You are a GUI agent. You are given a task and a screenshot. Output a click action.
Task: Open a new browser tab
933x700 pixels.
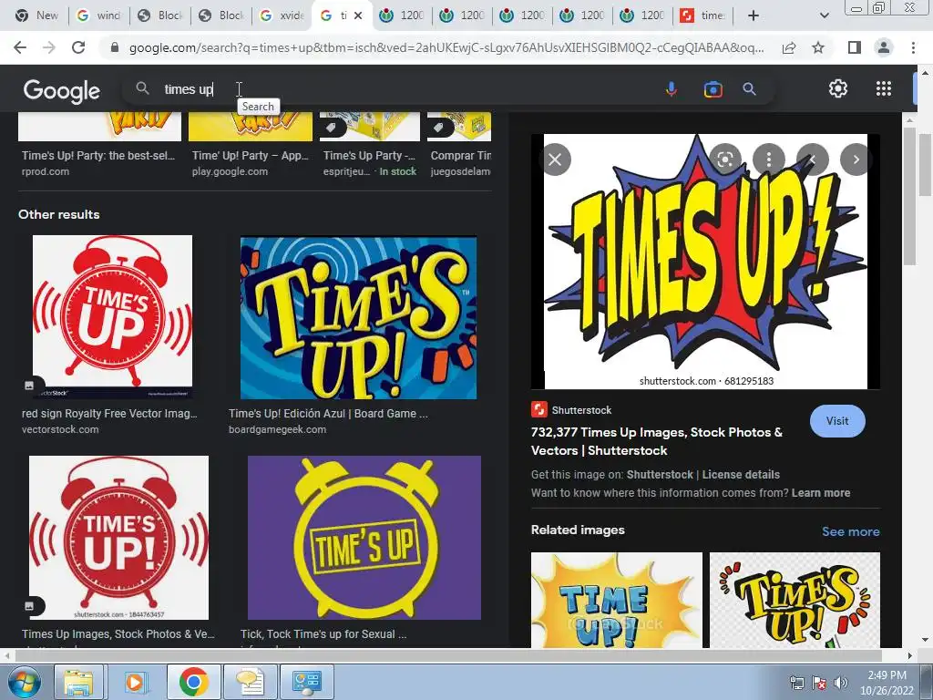tap(754, 15)
